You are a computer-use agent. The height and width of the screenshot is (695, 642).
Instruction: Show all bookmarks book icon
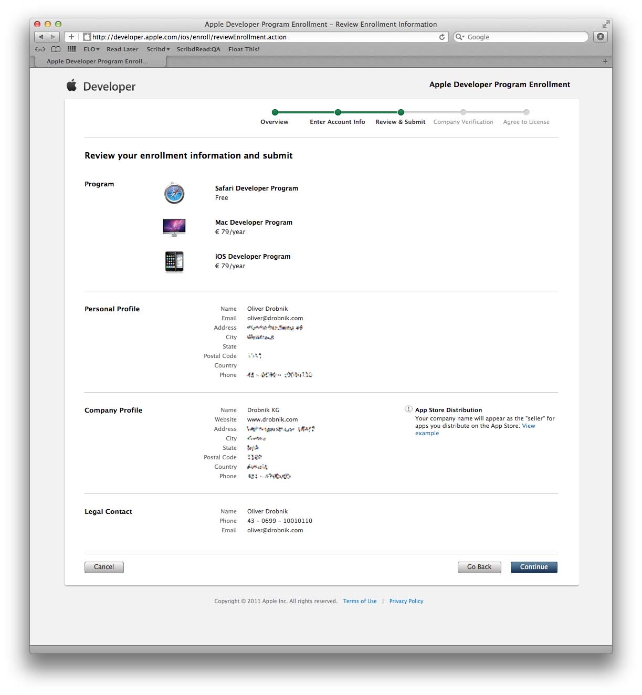click(x=56, y=49)
